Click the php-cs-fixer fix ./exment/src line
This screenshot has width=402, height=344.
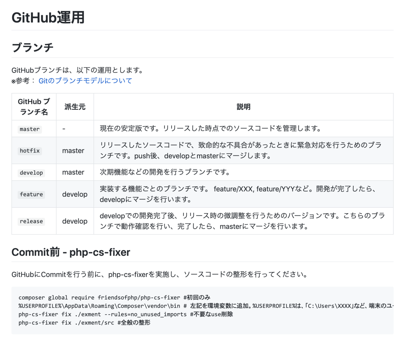(x=84, y=323)
